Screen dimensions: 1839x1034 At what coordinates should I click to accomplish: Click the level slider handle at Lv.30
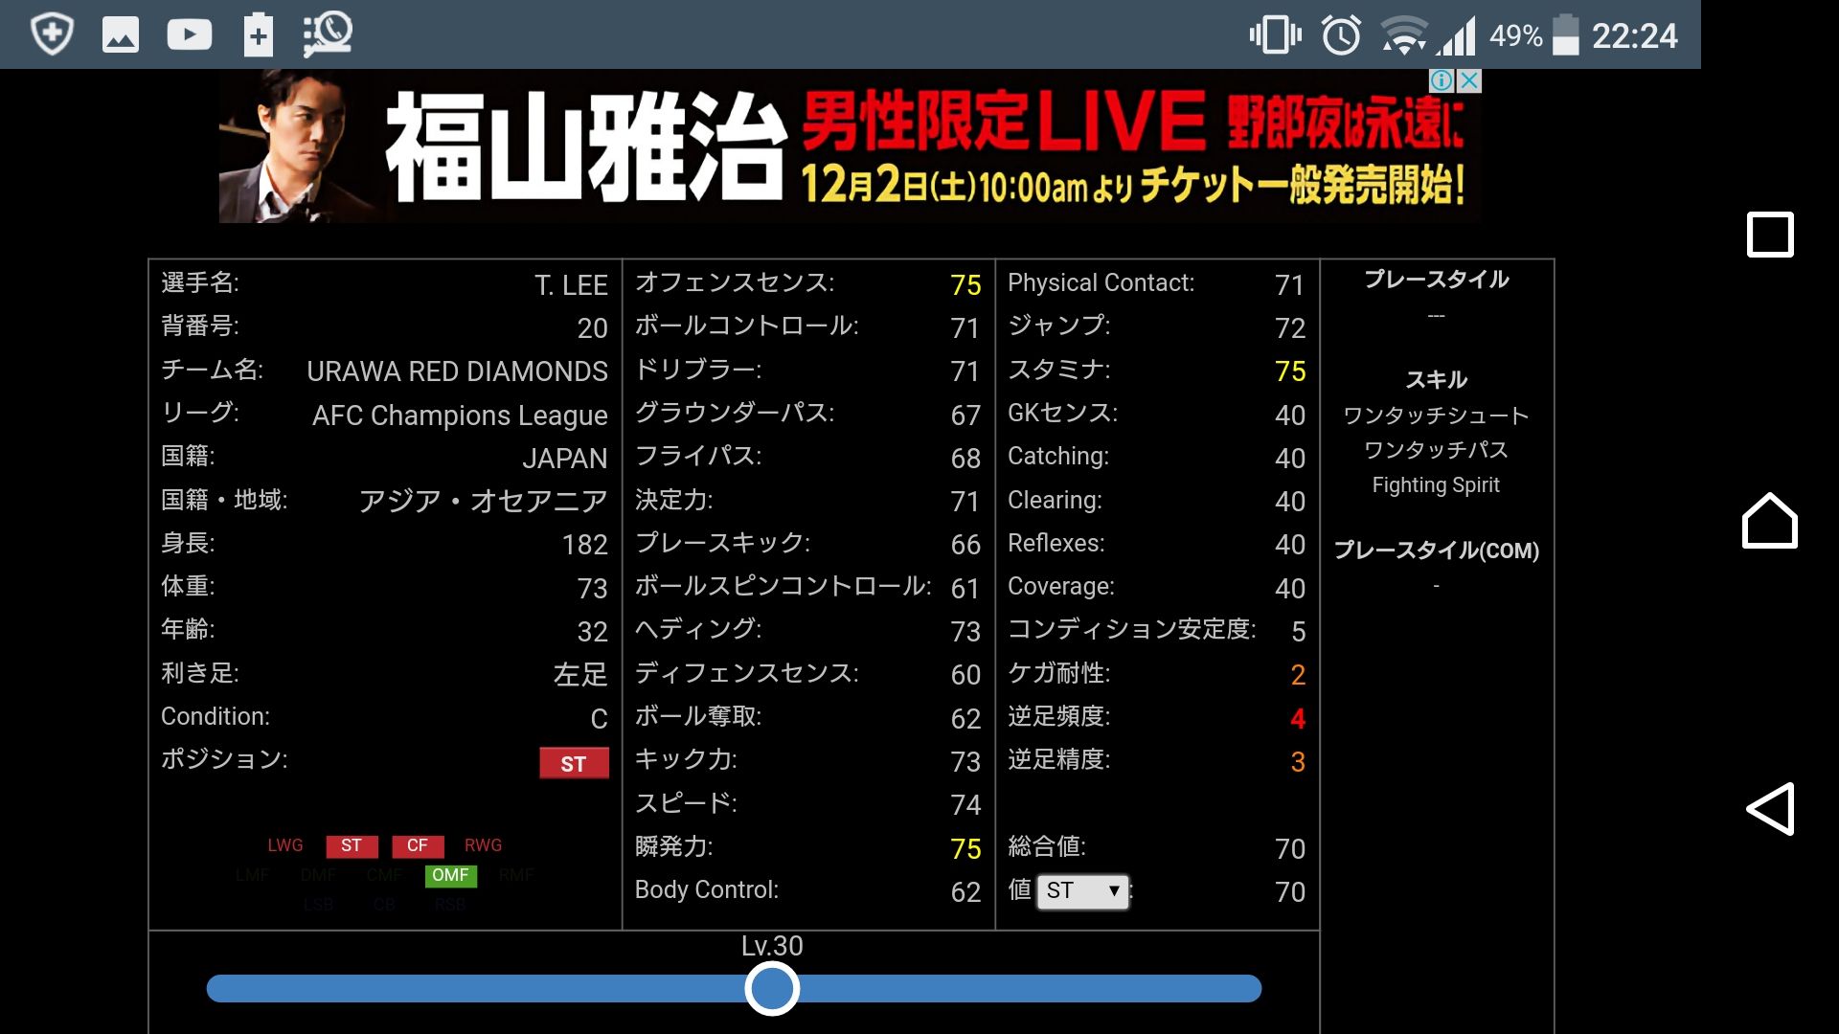[x=772, y=988]
